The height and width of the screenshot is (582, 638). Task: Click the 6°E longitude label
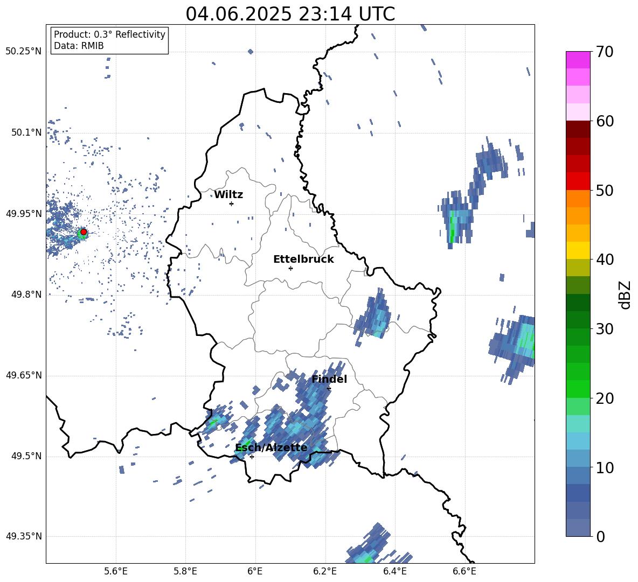(255, 571)
